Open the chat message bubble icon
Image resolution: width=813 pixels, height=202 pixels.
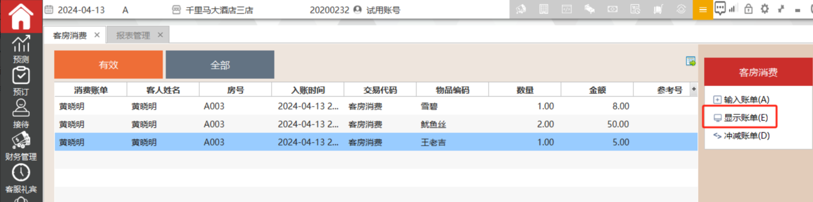[x=719, y=8]
